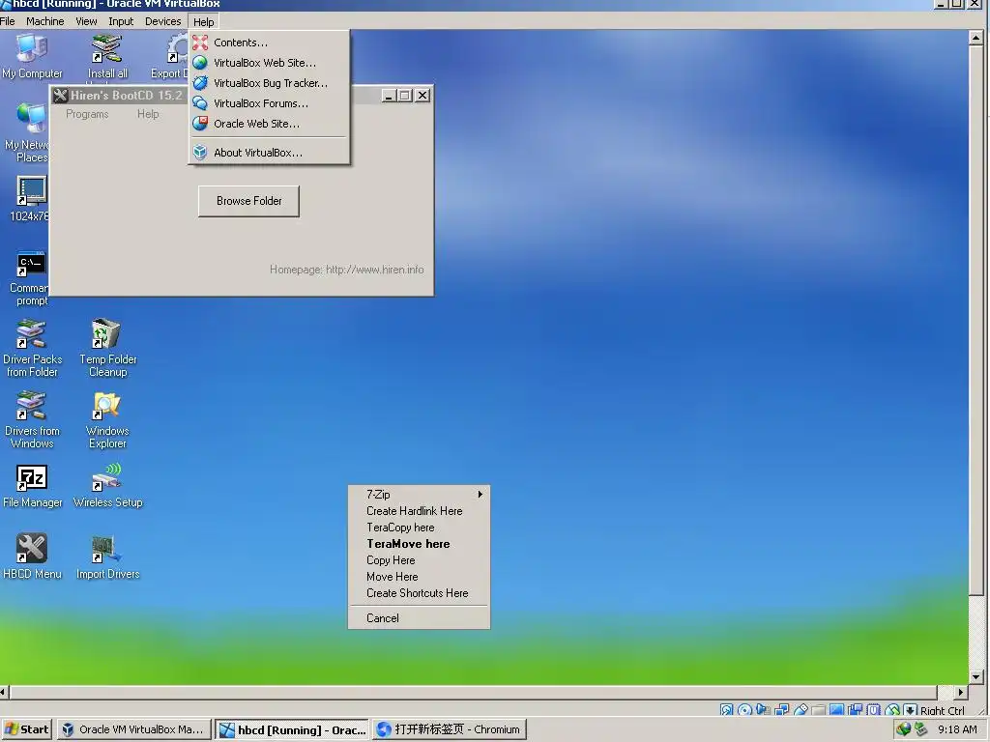Click the Windows Start button

pos(26,729)
